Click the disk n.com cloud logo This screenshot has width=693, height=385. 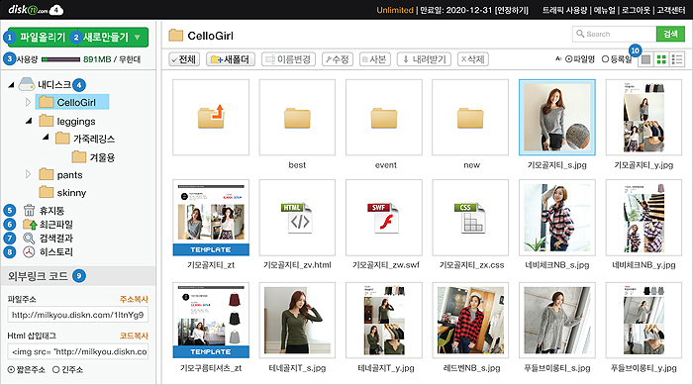pyautogui.click(x=36, y=9)
